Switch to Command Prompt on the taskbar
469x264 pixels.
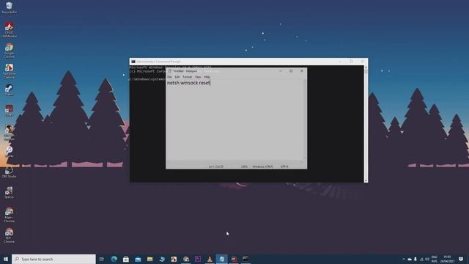pos(245,259)
